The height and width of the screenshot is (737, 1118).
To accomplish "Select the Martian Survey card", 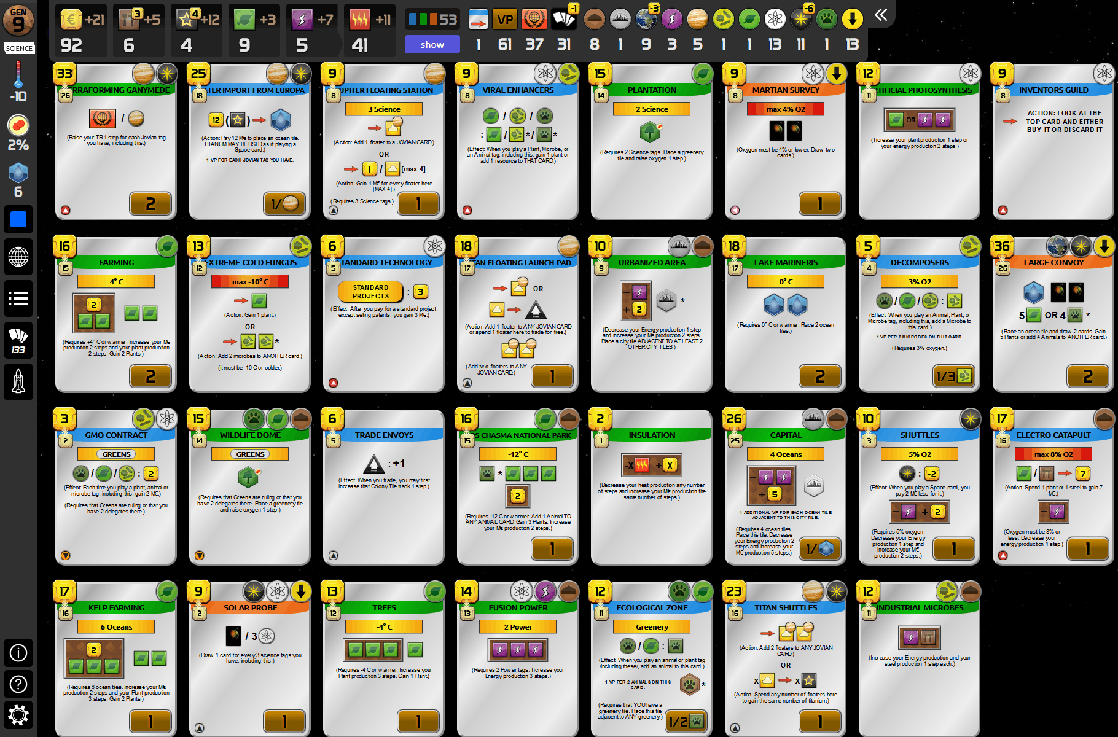I will click(x=786, y=141).
